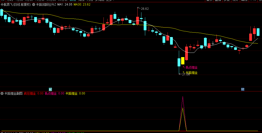This screenshot has height=133, width=262.
Task: Select the tall red candle after yellow candle
Action: point(186,53)
